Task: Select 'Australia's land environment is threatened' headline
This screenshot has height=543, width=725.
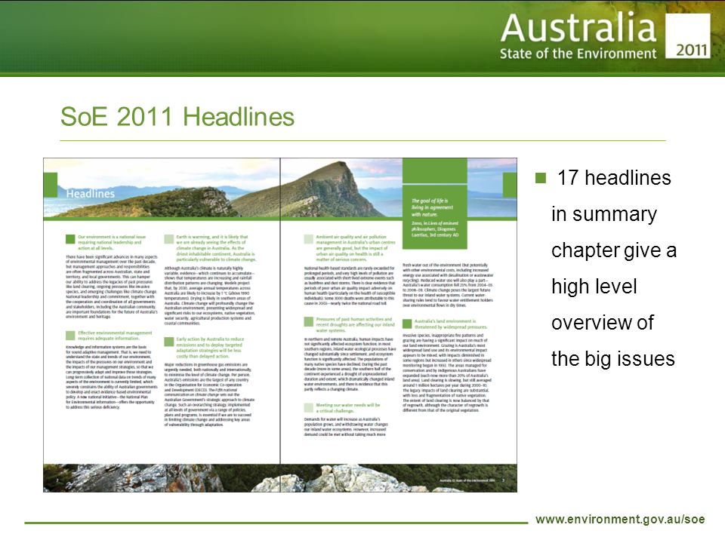Action: pos(450,324)
